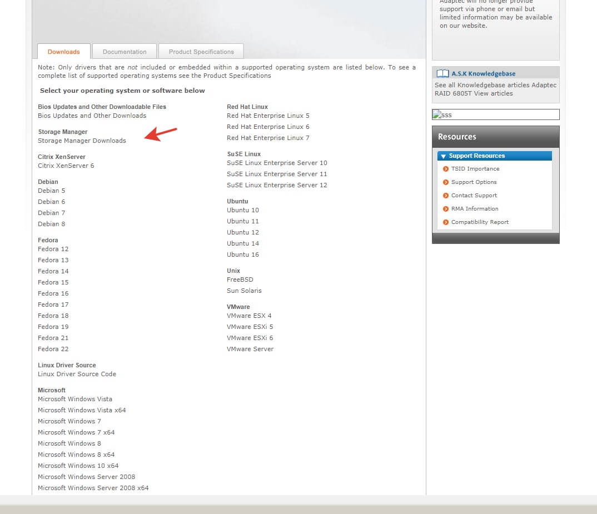597x514 pixels.
Task: Open the Compatibility Report link
Action: [x=480, y=222]
